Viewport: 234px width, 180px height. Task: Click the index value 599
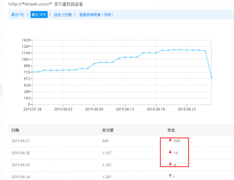coord(105,141)
